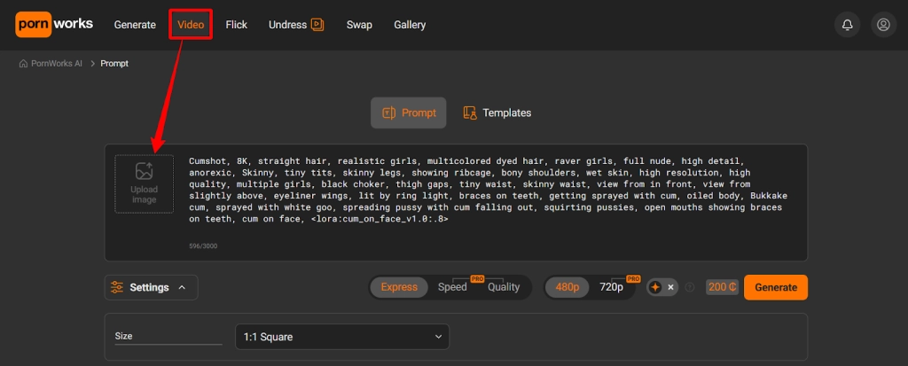Choose 720p PRO resolution
The image size is (908, 366).
[x=612, y=287]
